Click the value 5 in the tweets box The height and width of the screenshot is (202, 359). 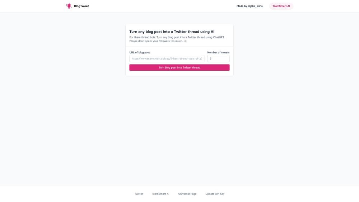click(x=211, y=58)
